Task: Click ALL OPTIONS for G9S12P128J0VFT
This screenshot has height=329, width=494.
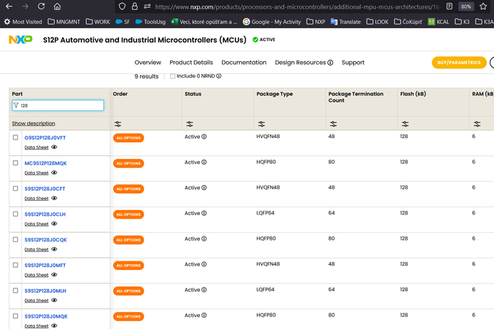Action: [x=129, y=138]
